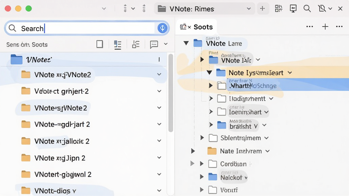This screenshot has height=196, width=349.
Task: Close the Soots tab
Action: point(189,27)
